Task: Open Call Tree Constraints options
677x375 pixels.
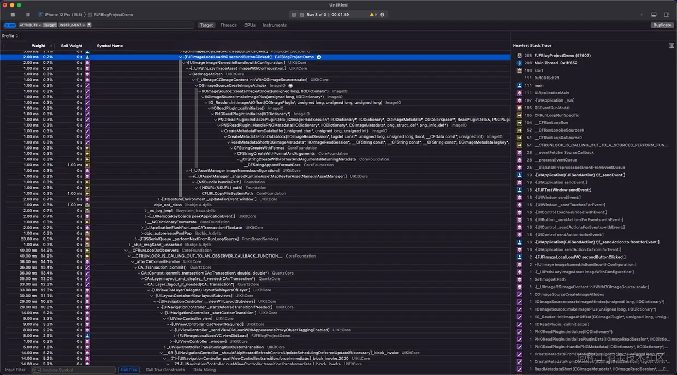Action: [x=165, y=370]
